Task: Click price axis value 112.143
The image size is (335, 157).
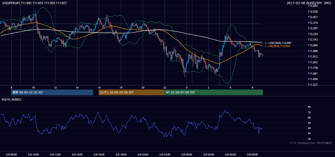Action: pyautogui.click(x=312, y=40)
